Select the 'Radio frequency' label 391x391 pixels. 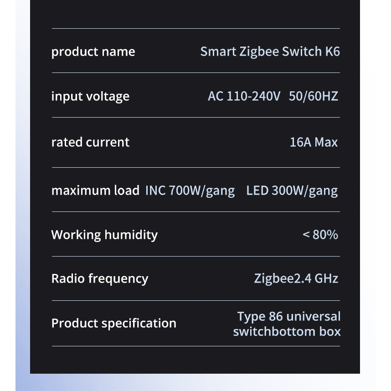100,278
